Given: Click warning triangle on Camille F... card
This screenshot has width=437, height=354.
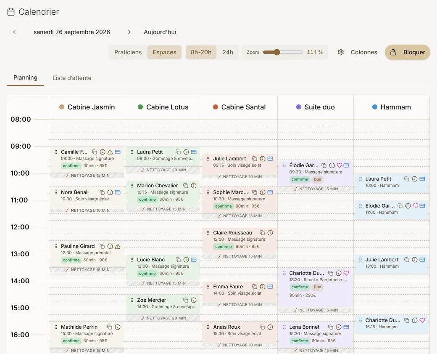Looking at the screenshot, I should pyautogui.click(x=110, y=152).
